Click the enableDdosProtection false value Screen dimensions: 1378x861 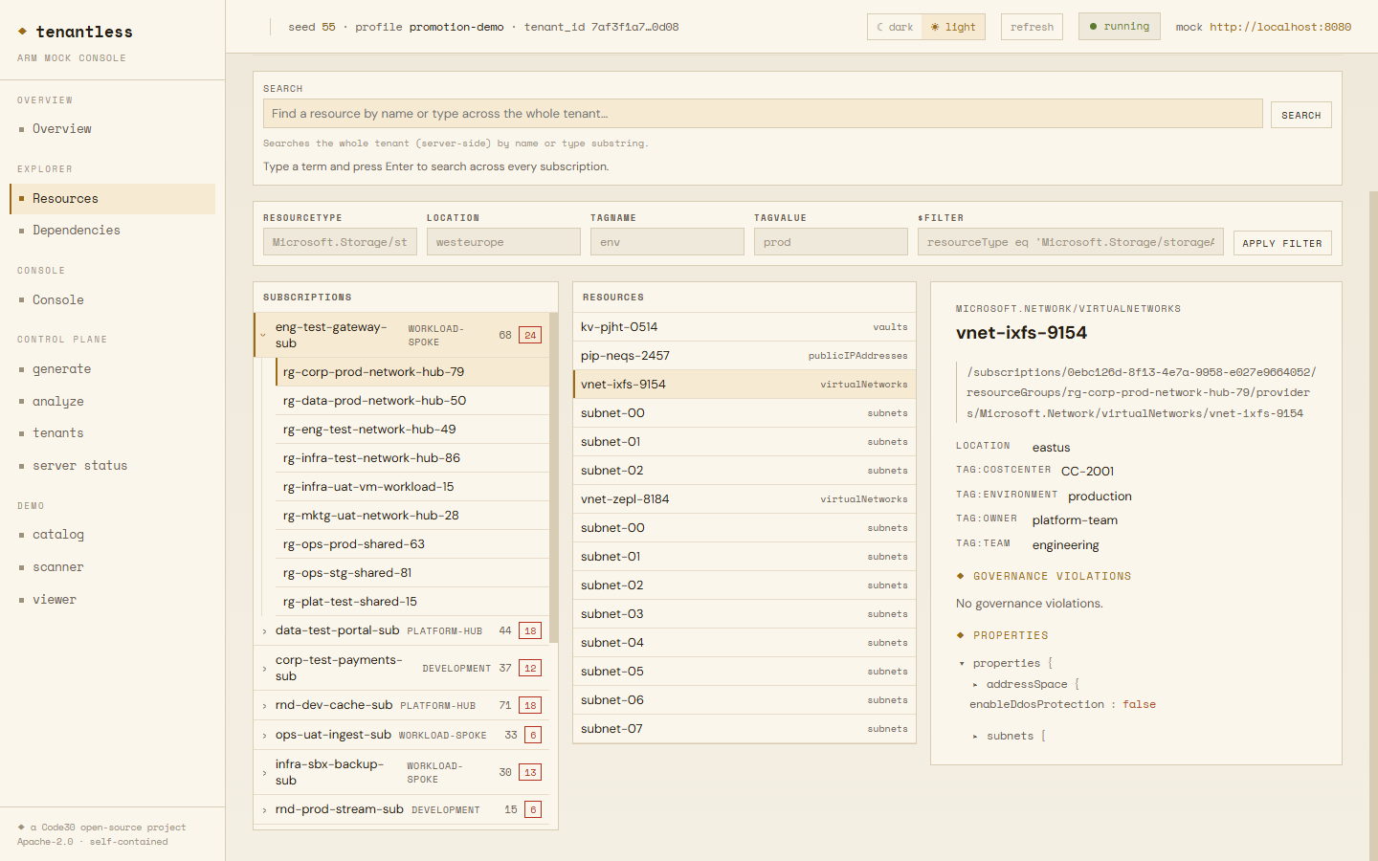coord(1139,705)
